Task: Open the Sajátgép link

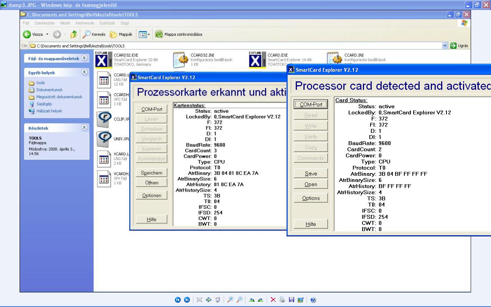Action: [x=44, y=104]
